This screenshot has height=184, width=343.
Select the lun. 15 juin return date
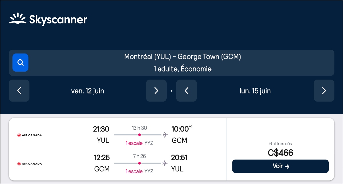pyautogui.click(x=255, y=91)
